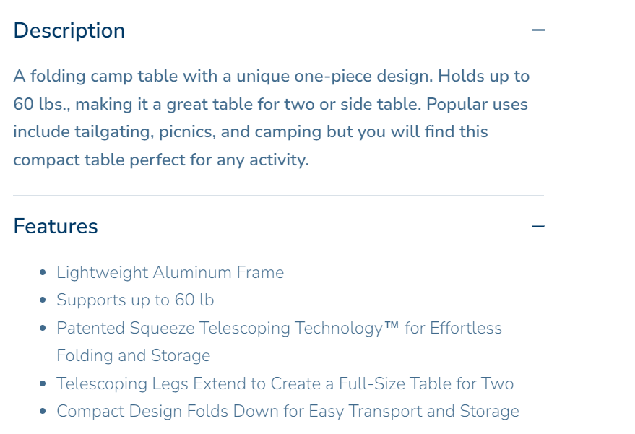The image size is (635, 434).
Task: Click the line starting 'include tailgating, picnics'
Action: 250,131
